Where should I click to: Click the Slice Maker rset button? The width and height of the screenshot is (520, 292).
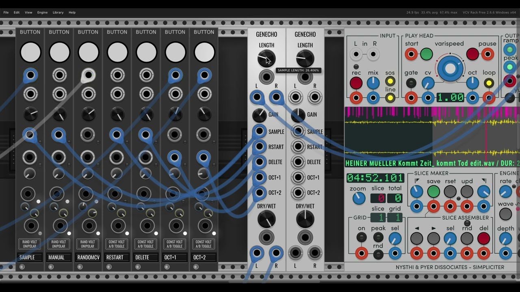pos(450,191)
